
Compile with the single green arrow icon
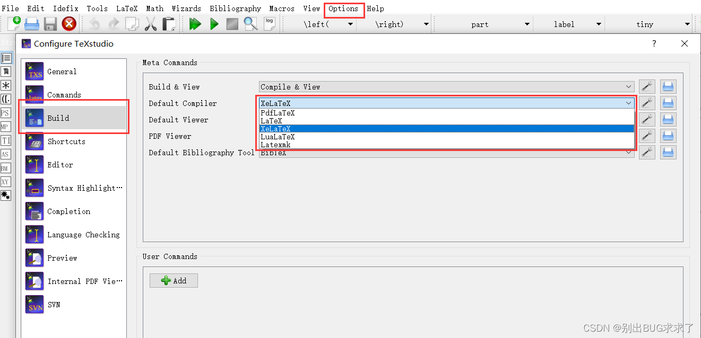coord(214,23)
